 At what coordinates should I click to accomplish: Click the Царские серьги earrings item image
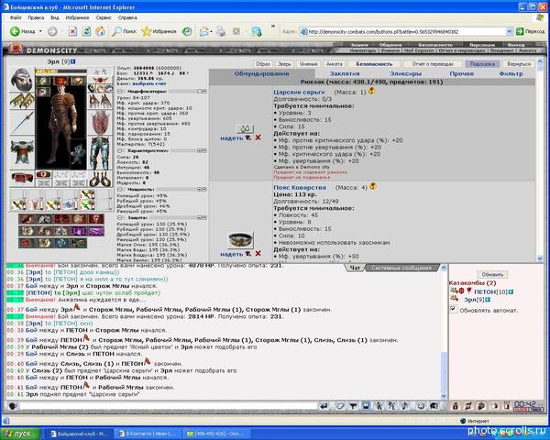pos(245,128)
